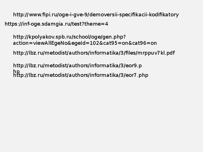Click the kpolyakov.spb.ru gen.php link line

(69, 37)
